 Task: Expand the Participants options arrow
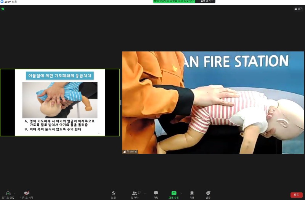145,193
